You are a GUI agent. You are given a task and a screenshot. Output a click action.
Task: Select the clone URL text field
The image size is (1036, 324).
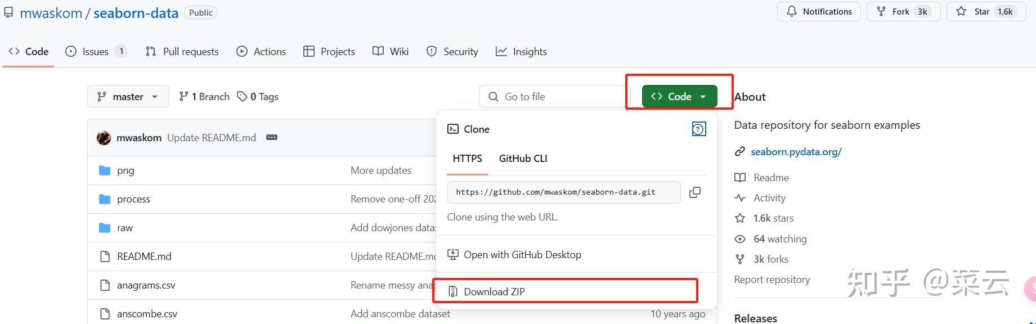coord(563,192)
